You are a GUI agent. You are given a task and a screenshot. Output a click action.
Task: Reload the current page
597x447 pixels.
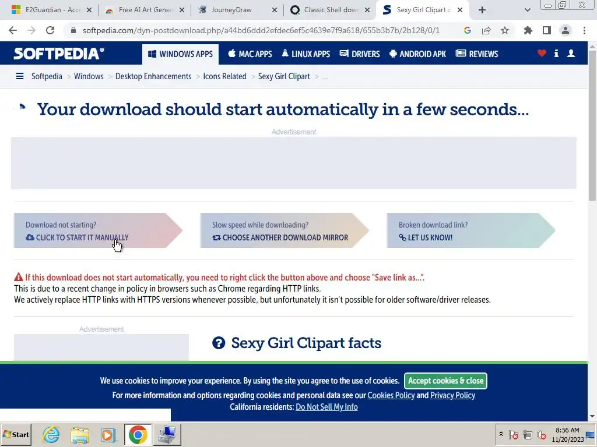pos(50,30)
